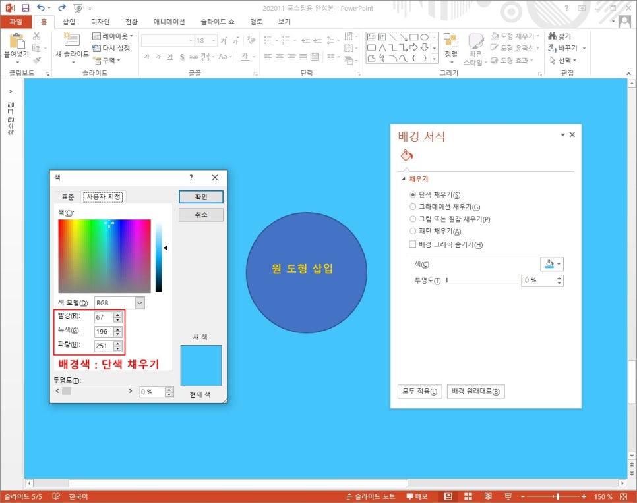Click the Normal view icon in status bar
The height and width of the screenshot is (503, 637).
pos(448,496)
